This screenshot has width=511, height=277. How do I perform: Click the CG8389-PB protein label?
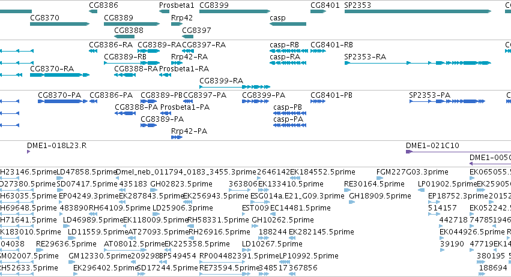click(162, 95)
